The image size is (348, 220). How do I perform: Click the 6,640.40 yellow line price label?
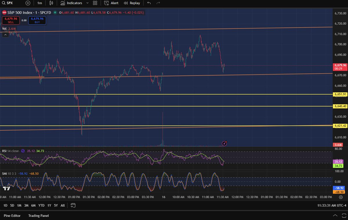[x=340, y=106]
